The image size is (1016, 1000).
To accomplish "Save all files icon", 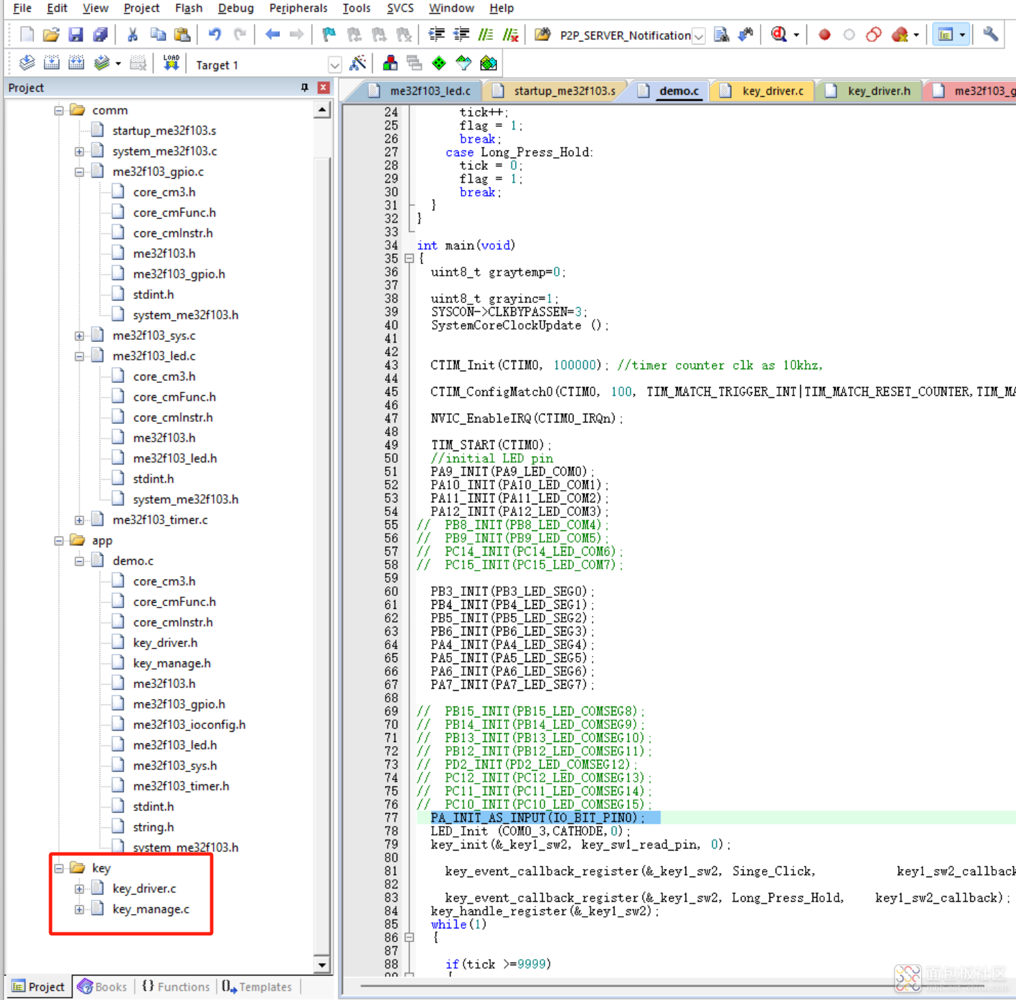I will point(100,34).
